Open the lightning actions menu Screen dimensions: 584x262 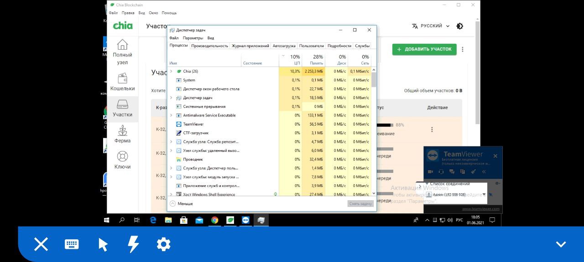point(133,244)
